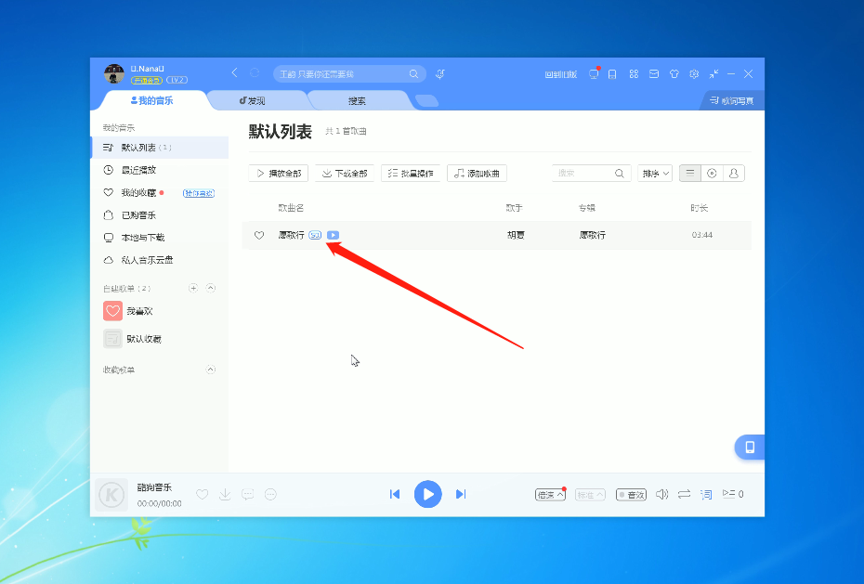
Task: Click the big blue play button
Action: (x=428, y=494)
